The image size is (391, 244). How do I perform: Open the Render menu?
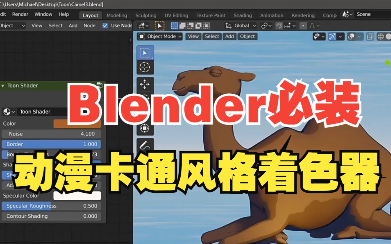[x=20, y=14]
